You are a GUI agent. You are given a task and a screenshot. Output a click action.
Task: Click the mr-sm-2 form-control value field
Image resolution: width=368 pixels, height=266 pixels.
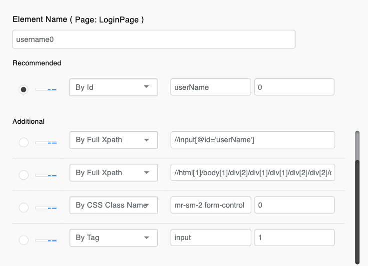point(210,205)
